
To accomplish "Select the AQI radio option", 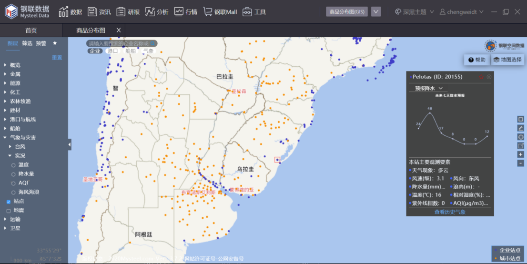I will pyautogui.click(x=13, y=183).
